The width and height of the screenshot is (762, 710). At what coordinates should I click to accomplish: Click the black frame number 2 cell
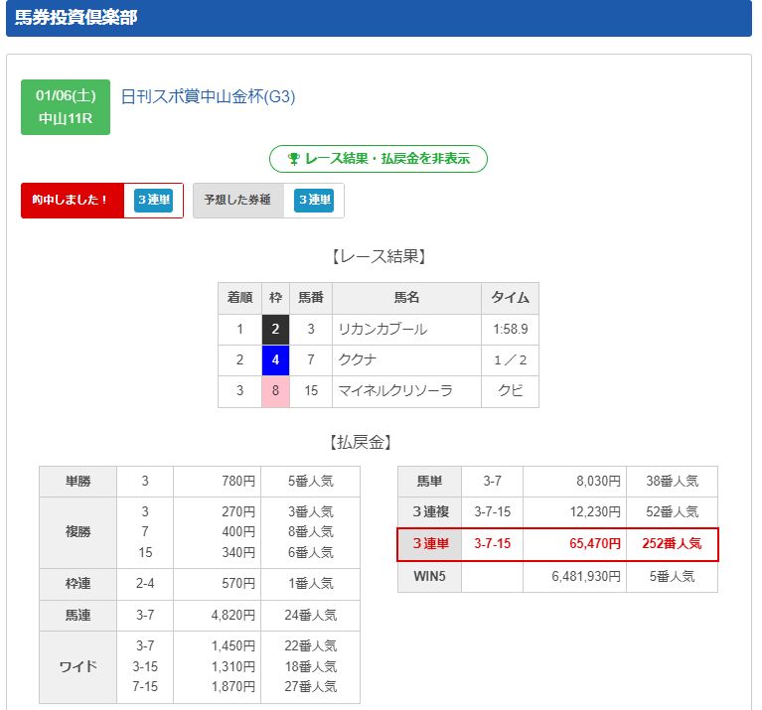pos(276,330)
